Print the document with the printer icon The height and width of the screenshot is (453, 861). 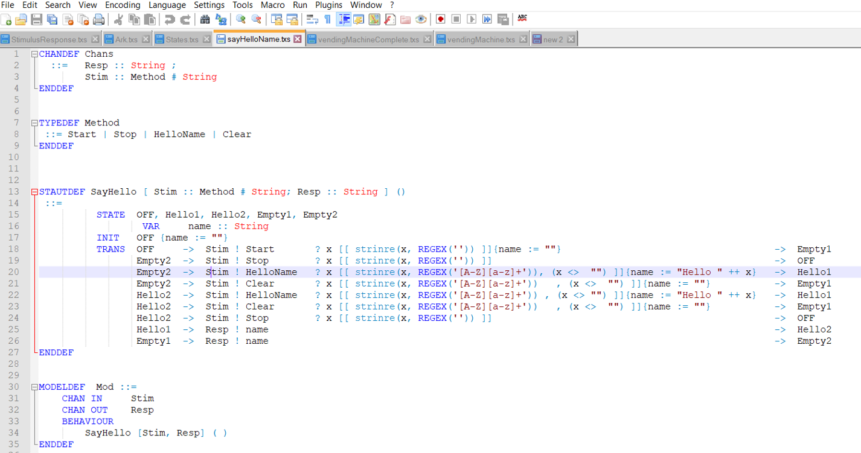pyautogui.click(x=99, y=20)
